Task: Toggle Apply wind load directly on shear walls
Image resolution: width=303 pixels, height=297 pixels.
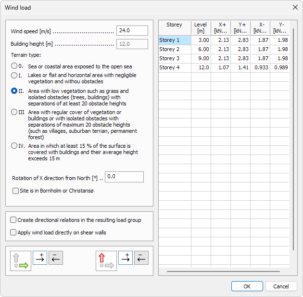Action: point(13,232)
